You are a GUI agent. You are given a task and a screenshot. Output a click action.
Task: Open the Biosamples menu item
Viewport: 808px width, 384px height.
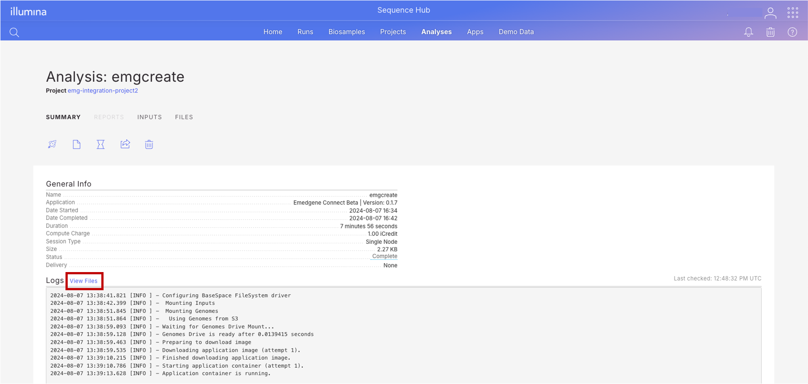[346, 32]
